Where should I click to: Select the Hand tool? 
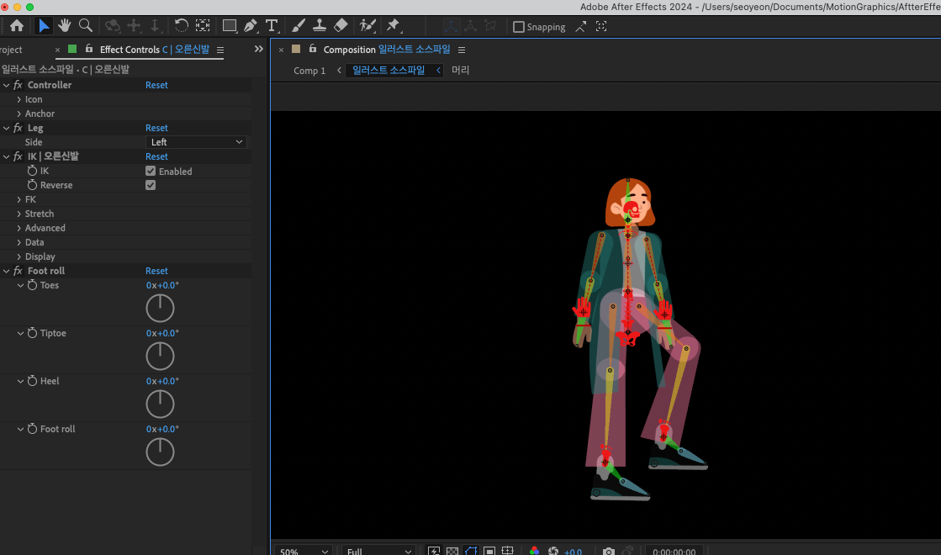[x=65, y=25]
